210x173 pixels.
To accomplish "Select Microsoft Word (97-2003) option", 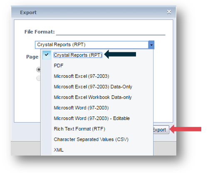I will [x=81, y=108].
